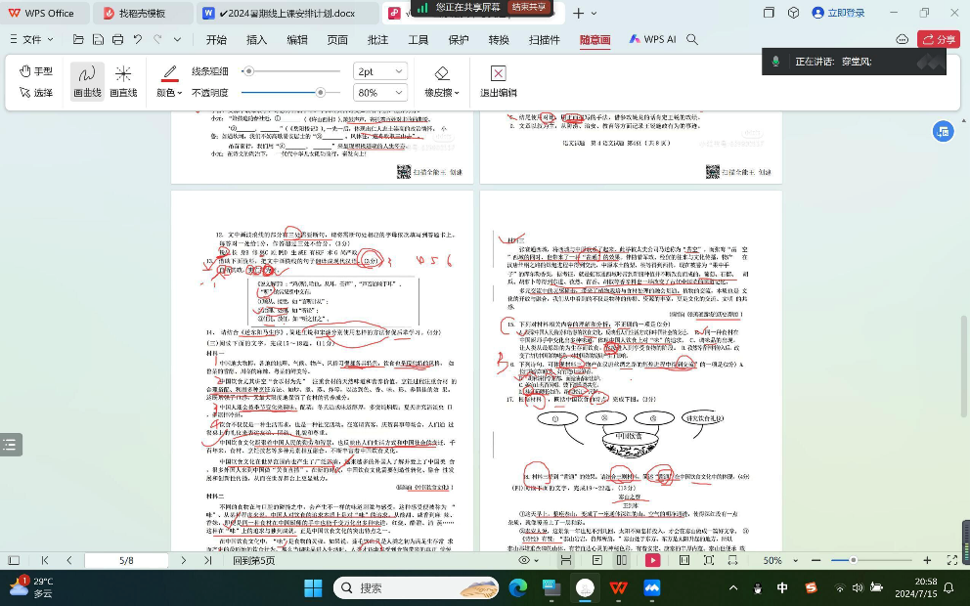The image size is (970, 606).
Task: Click the 不透明度 opacity slider
Action: [284, 93]
